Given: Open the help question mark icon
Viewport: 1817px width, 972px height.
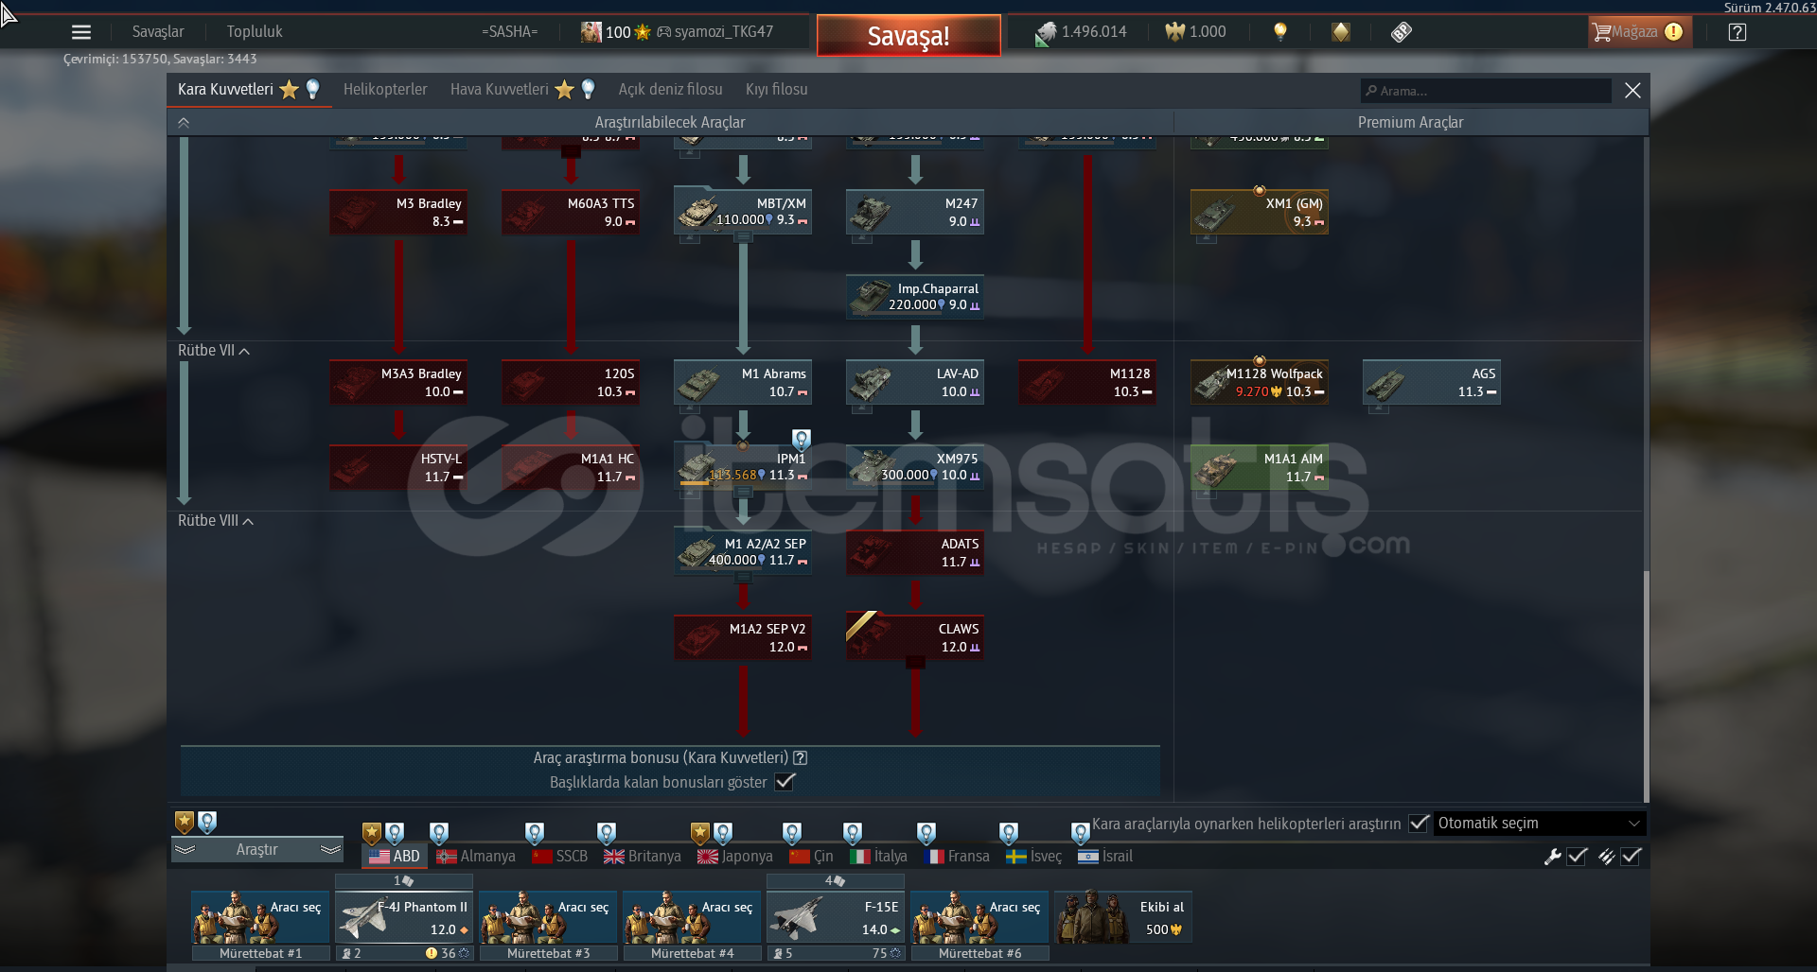Looking at the screenshot, I should click(1738, 32).
